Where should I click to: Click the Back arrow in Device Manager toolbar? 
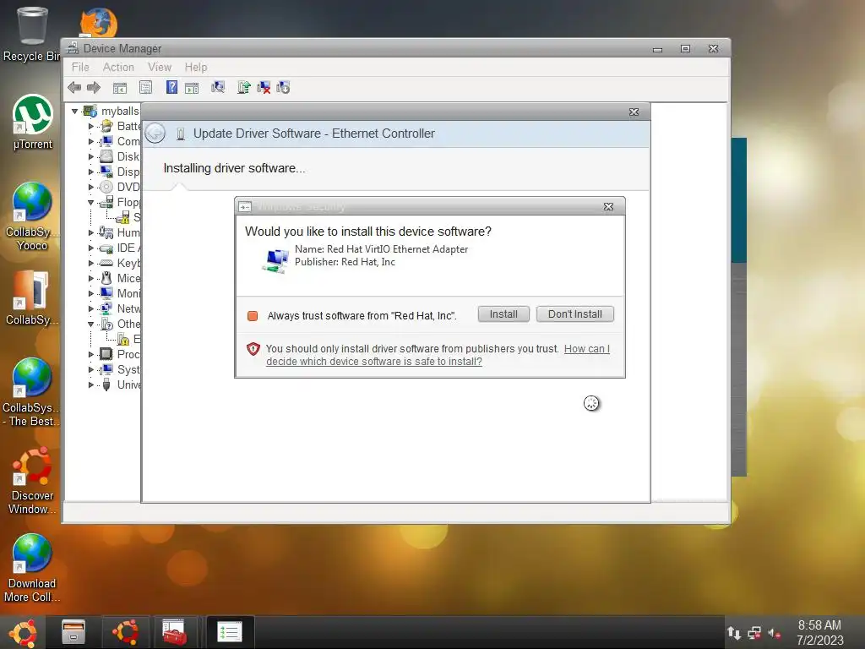tap(74, 87)
